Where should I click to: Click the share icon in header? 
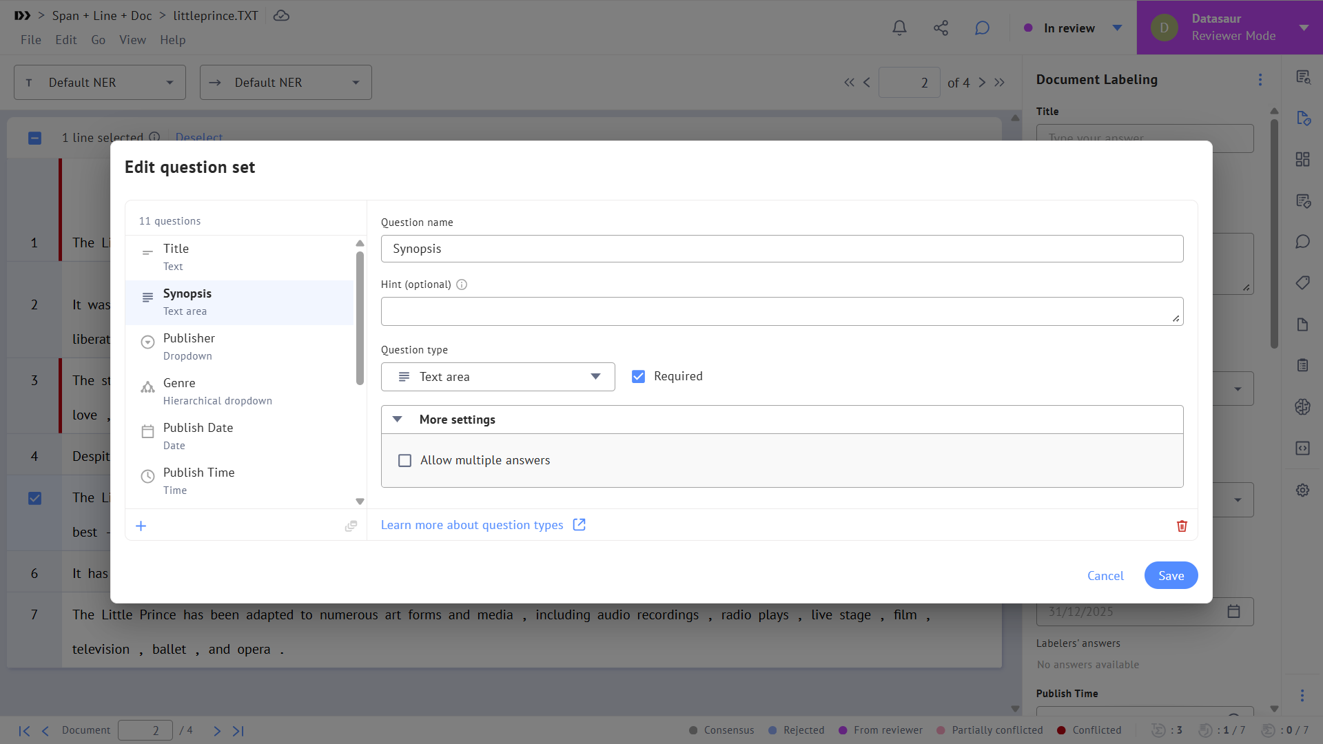[941, 28]
